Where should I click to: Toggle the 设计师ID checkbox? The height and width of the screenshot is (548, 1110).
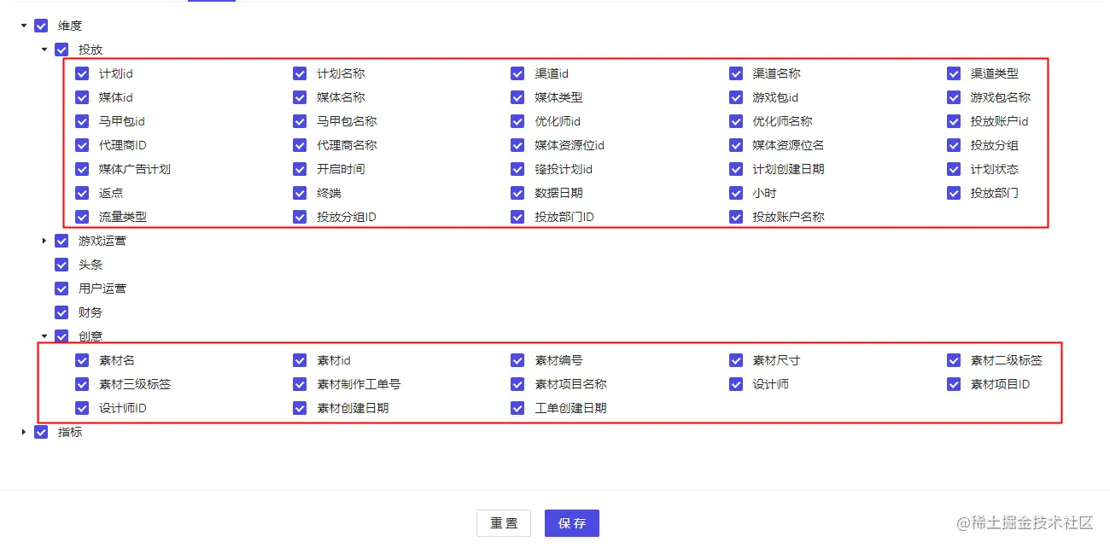[x=82, y=408]
